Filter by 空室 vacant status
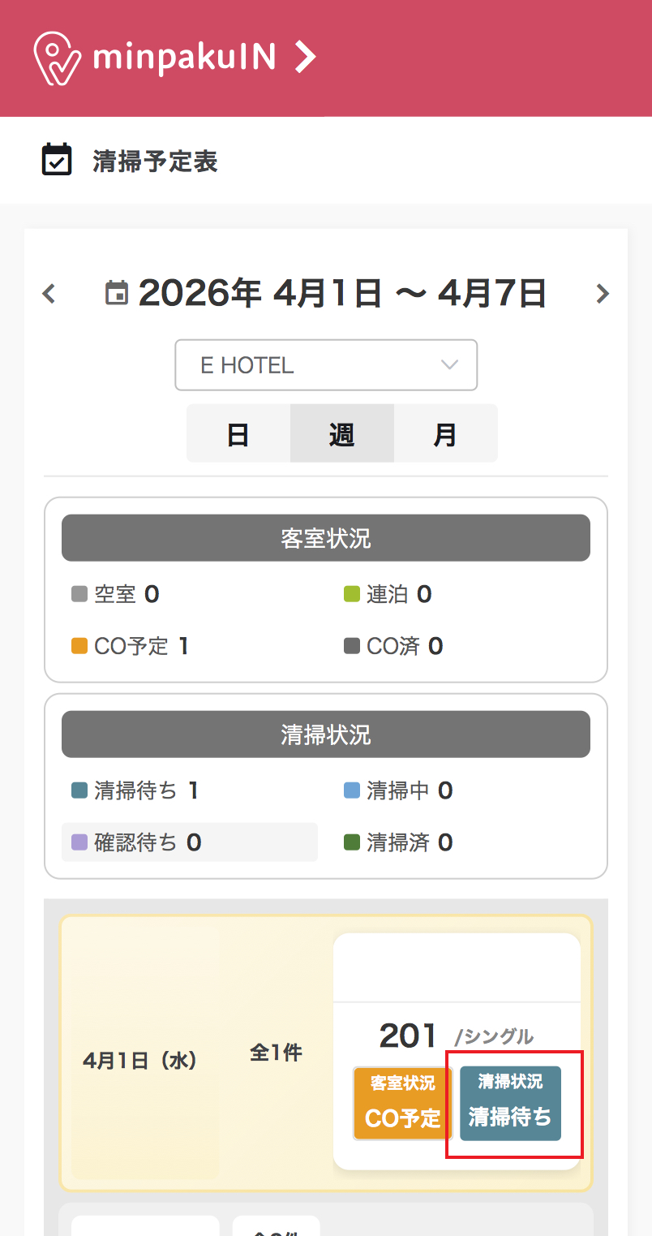652x1236 pixels. (x=115, y=595)
